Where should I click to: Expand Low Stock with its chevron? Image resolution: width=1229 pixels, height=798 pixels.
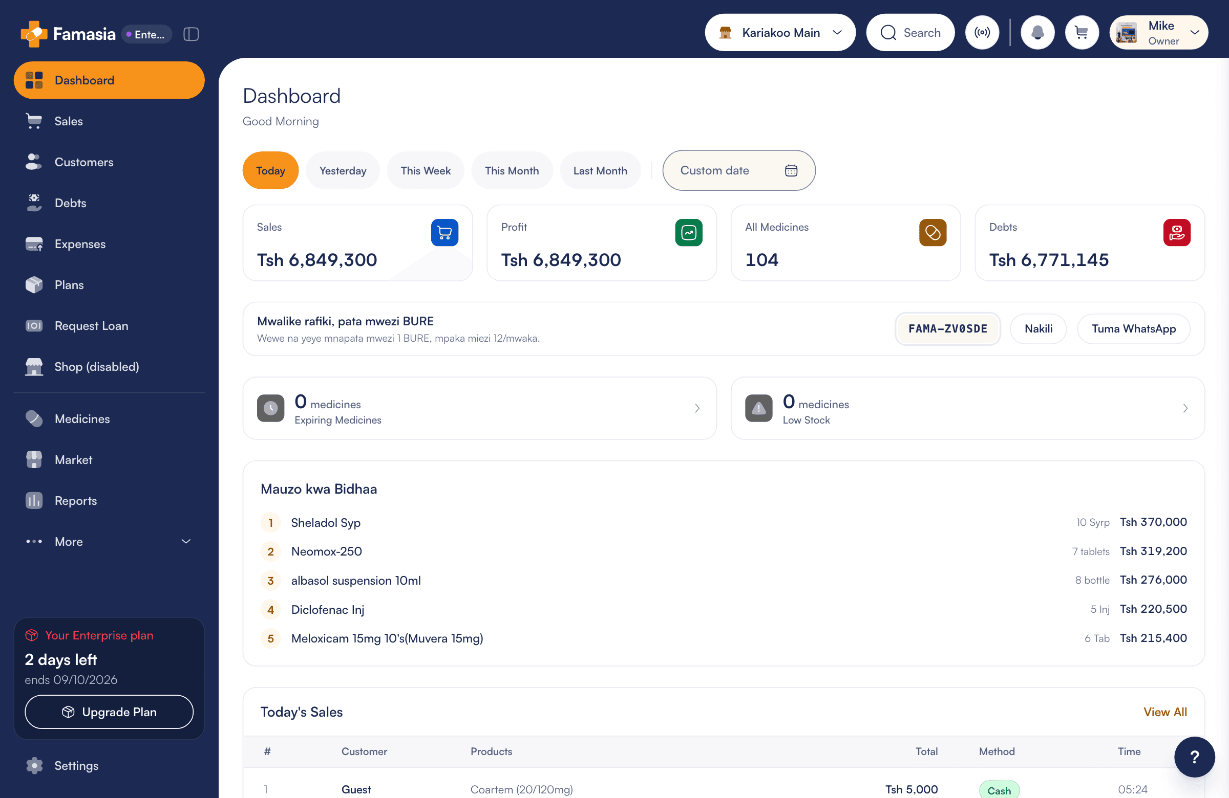point(1185,408)
